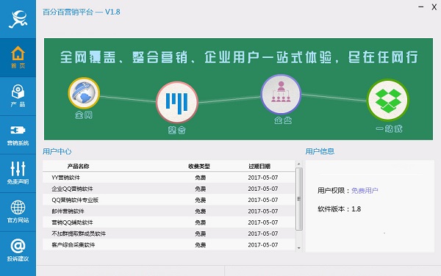Select the 邮件营销软件 row
Image resolution: width=441 pixels, height=276 pixels.
pos(169,211)
